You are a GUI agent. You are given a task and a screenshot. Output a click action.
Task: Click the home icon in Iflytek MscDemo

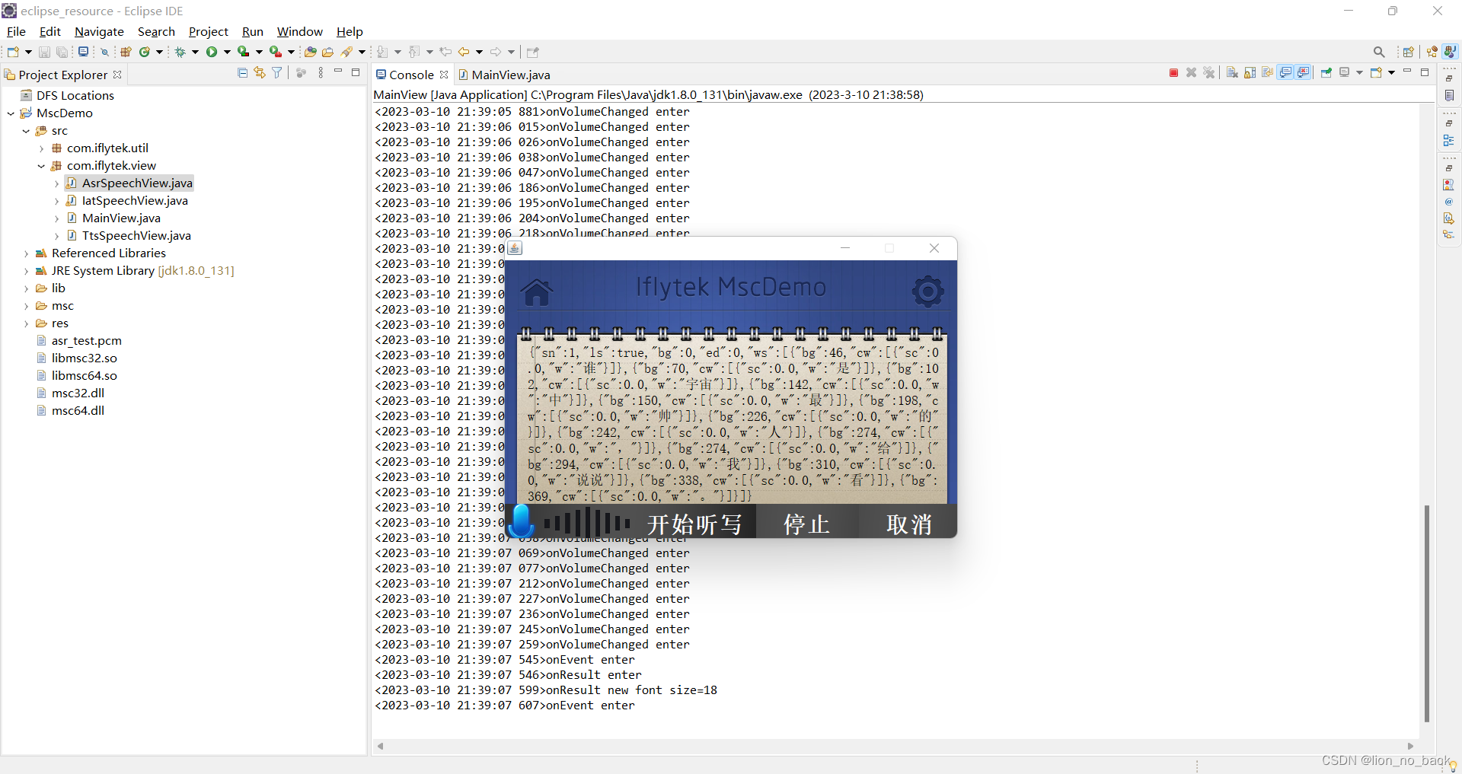point(537,291)
